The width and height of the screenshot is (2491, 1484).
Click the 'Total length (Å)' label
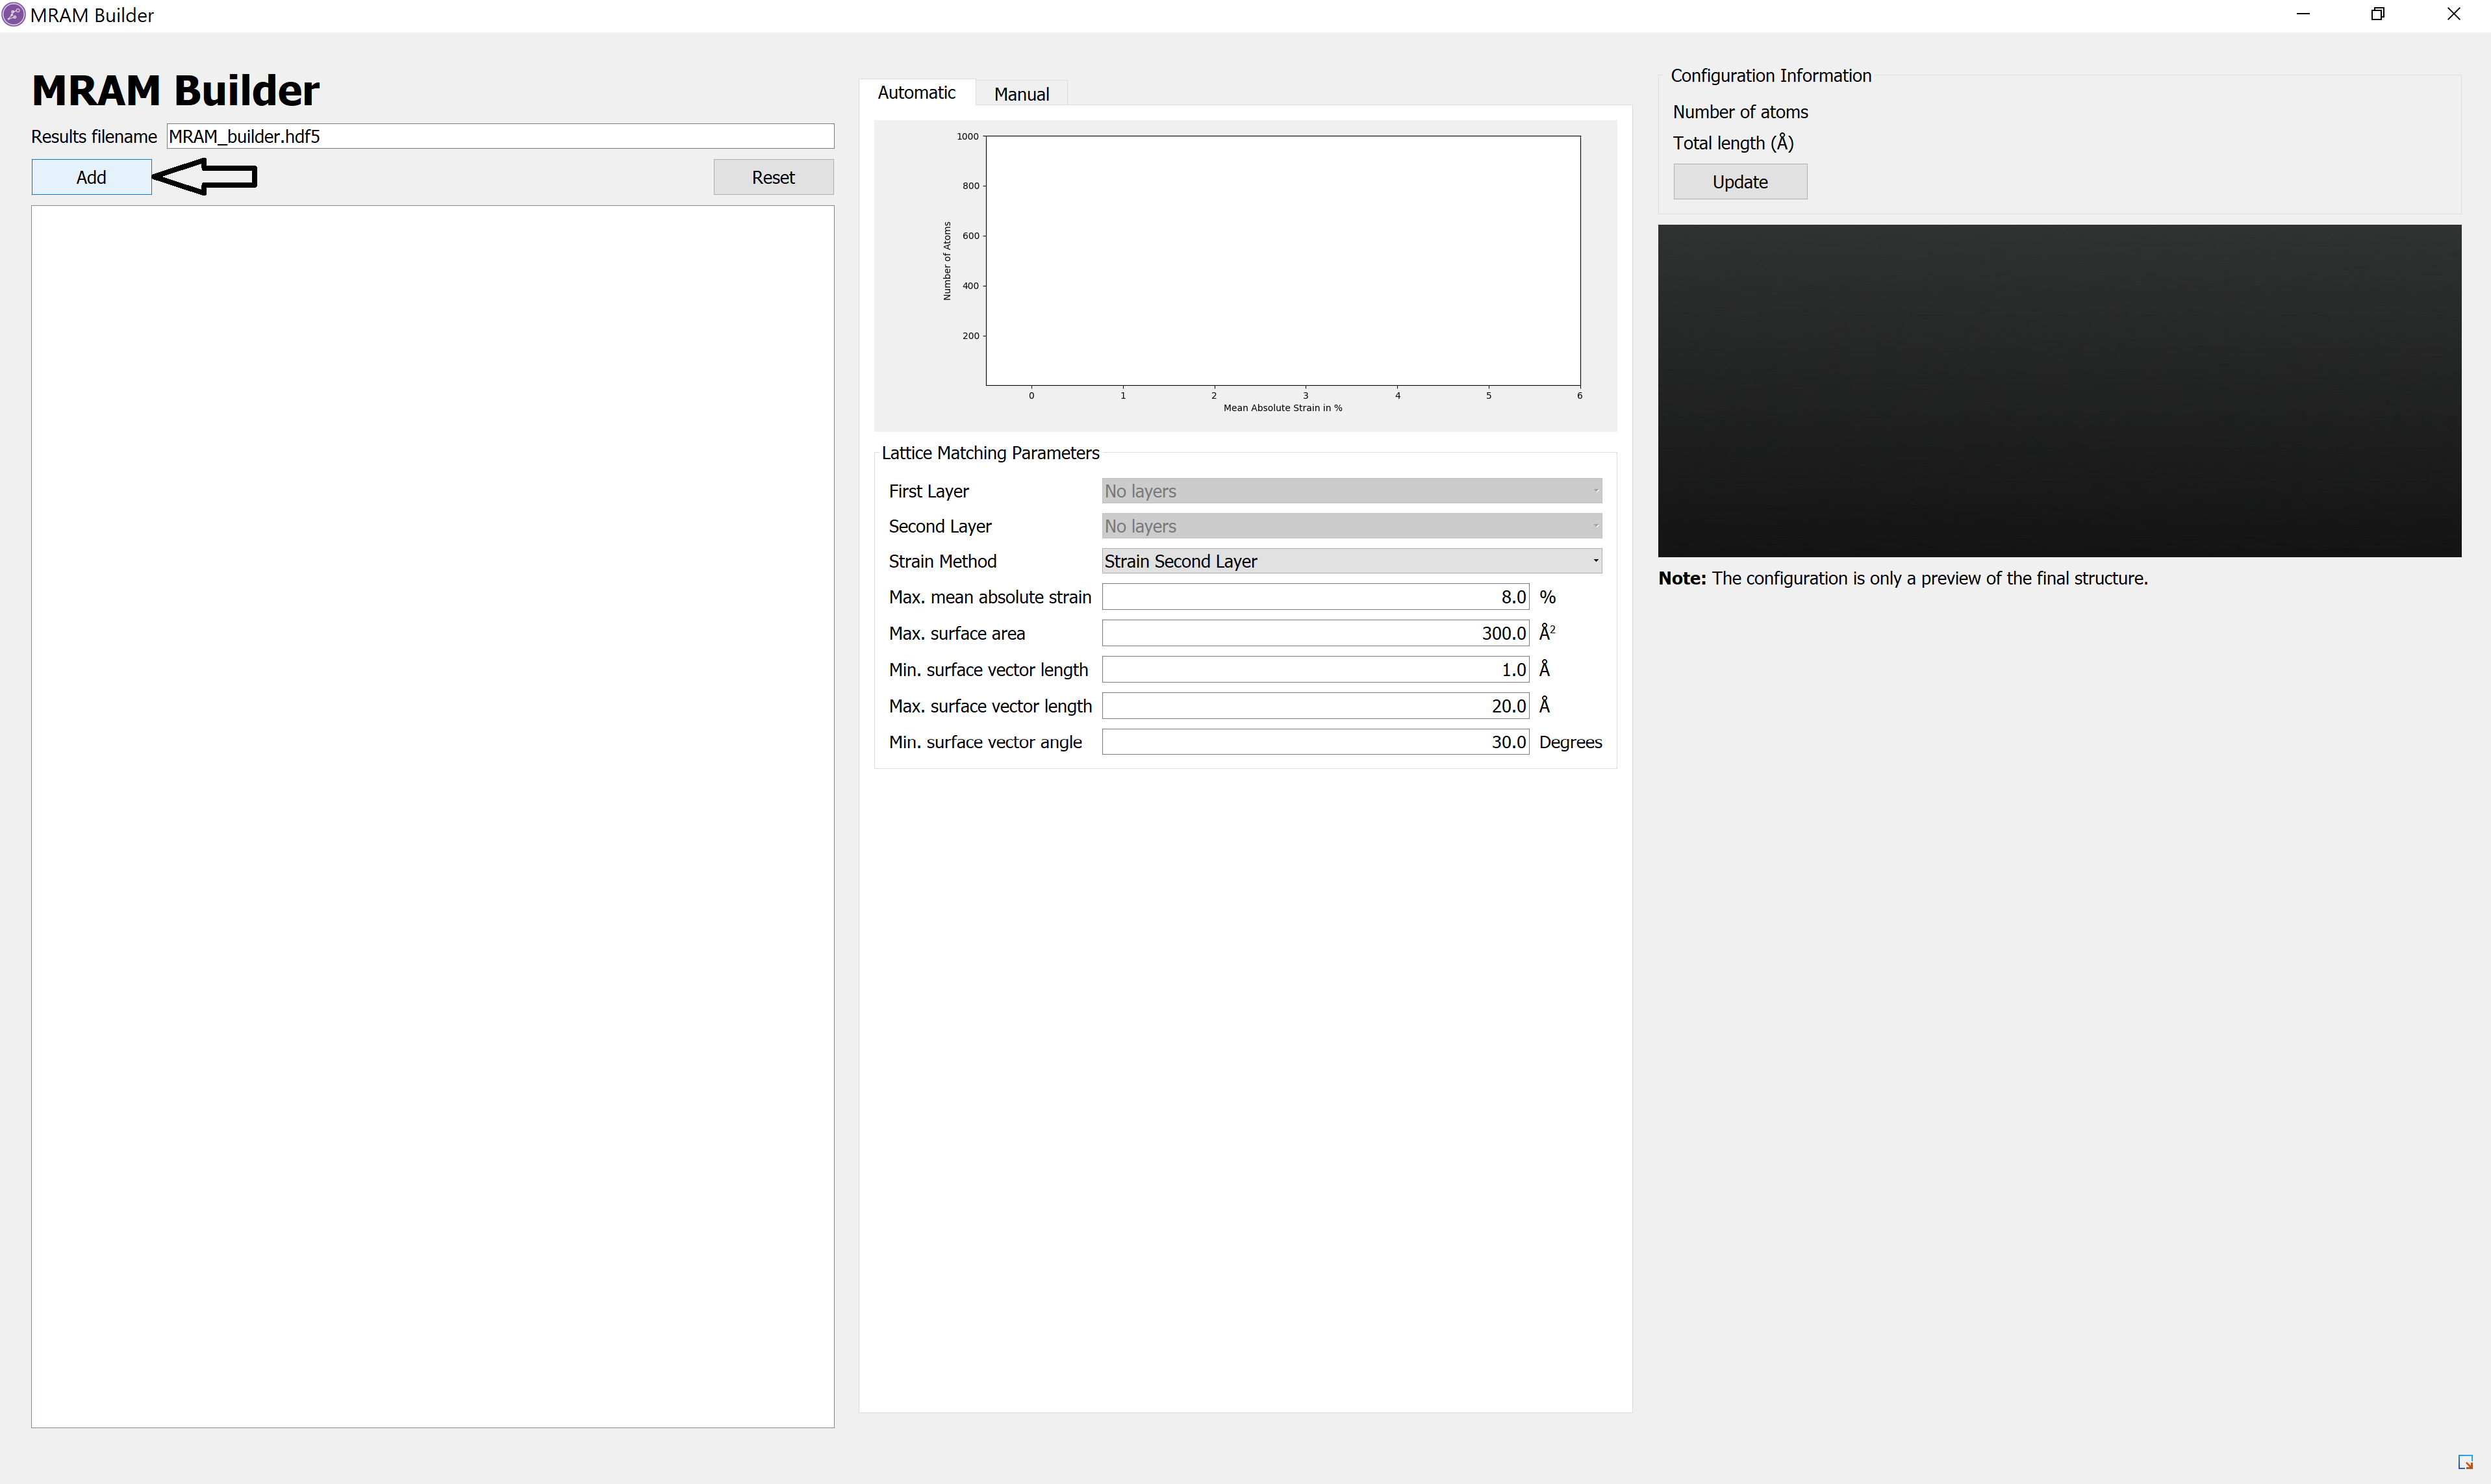pyautogui.click(x=1733, y=143)
